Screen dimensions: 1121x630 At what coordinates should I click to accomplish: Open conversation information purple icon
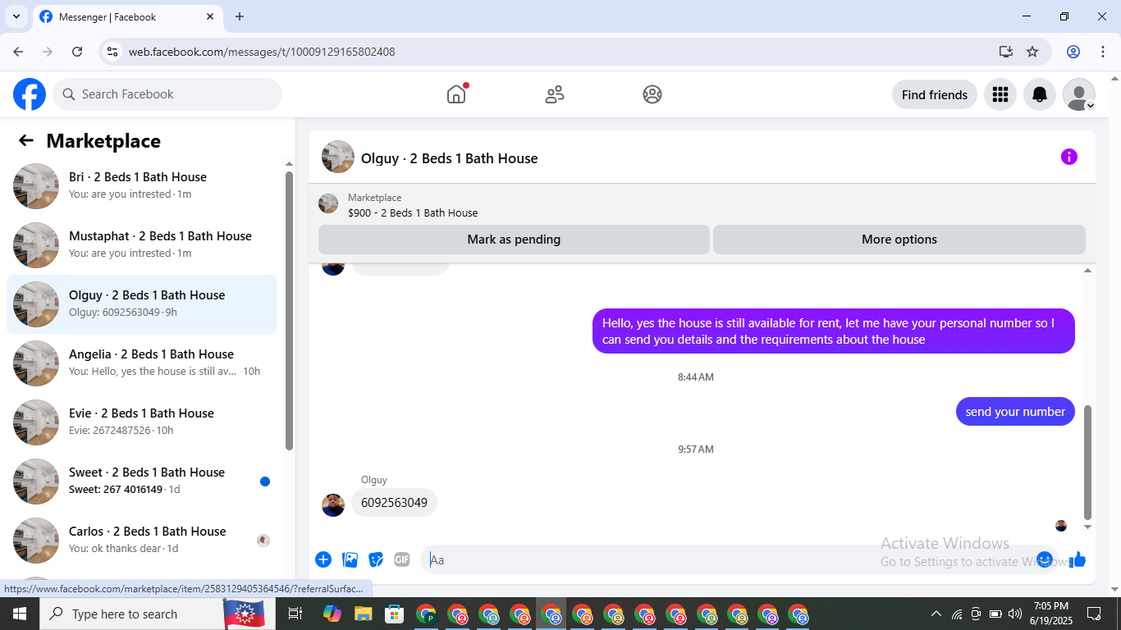[1068, 157]
